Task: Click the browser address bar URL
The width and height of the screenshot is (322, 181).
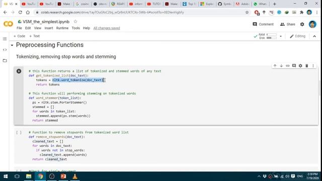Action: 112,12
